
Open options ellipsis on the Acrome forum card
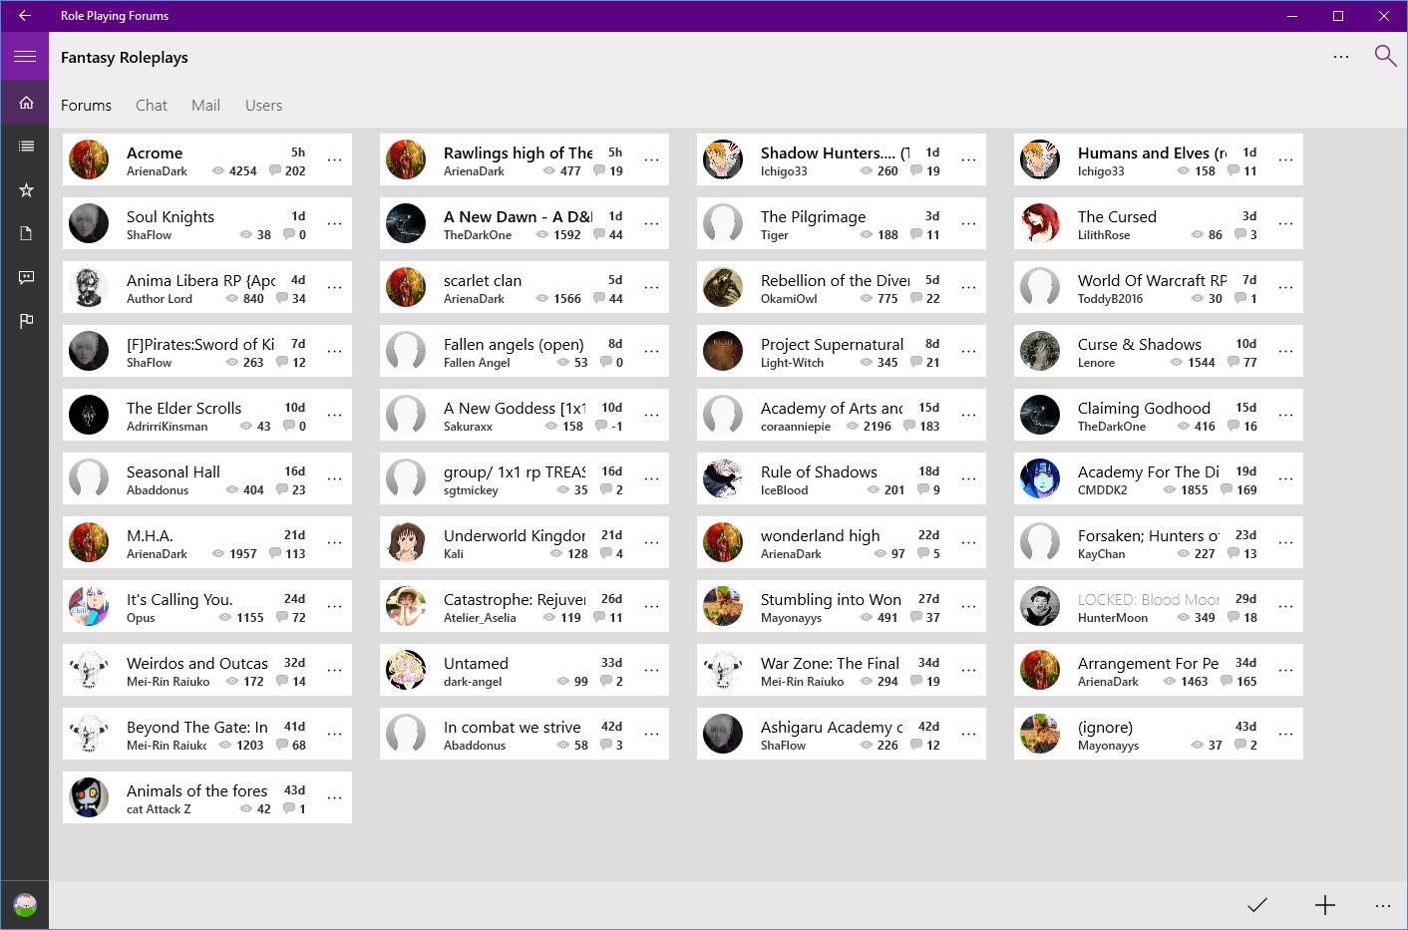pos(334,159)
